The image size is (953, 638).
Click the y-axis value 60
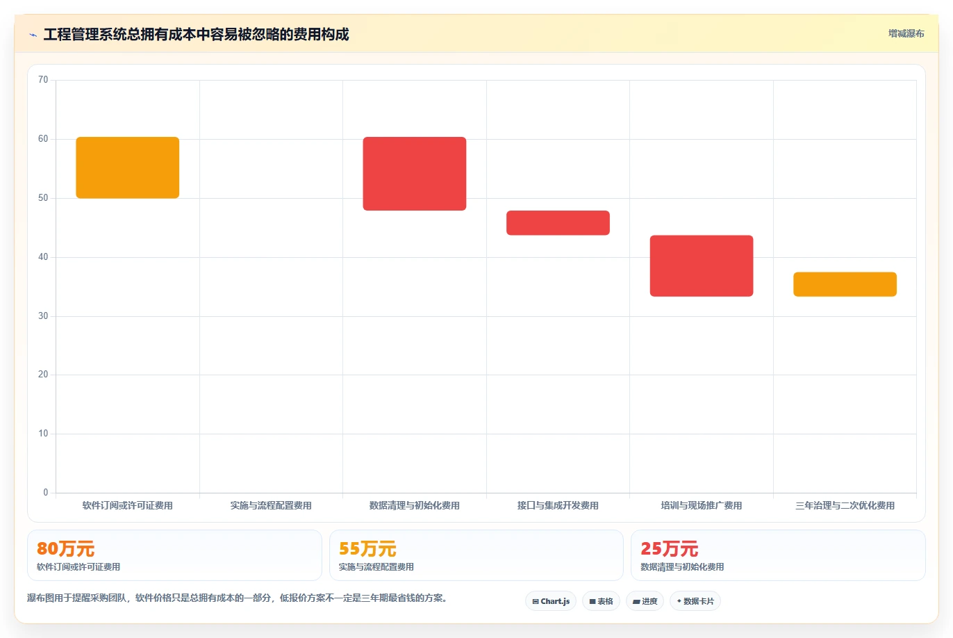pos(43,139)
